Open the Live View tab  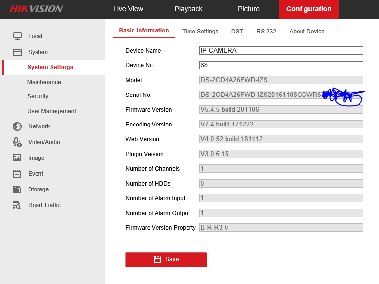pyautogui.click(x=128, y=9)
